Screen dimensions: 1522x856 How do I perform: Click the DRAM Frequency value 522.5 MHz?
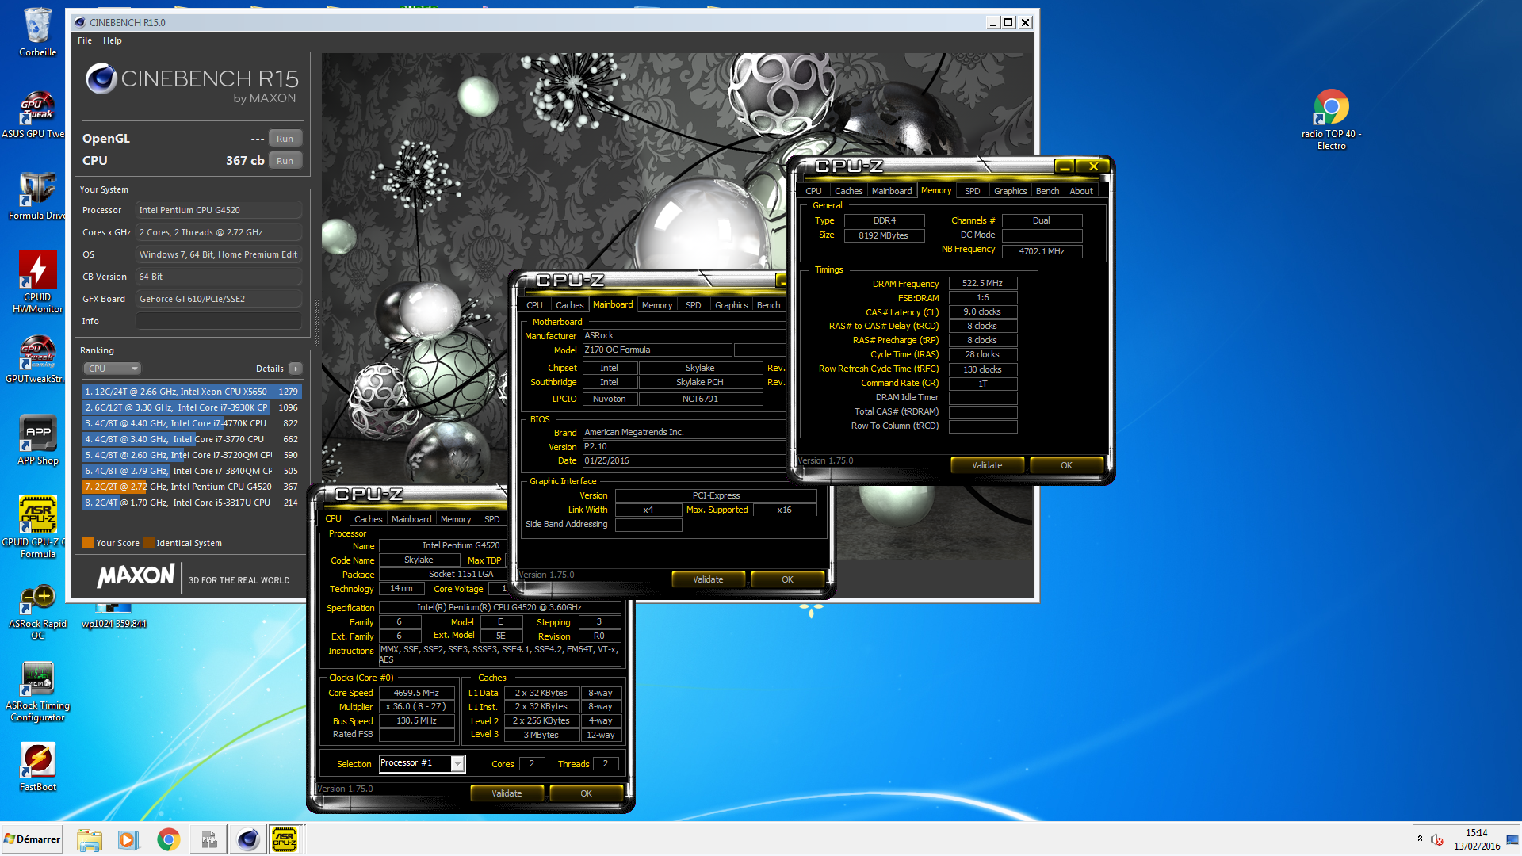tap(982, 283)
